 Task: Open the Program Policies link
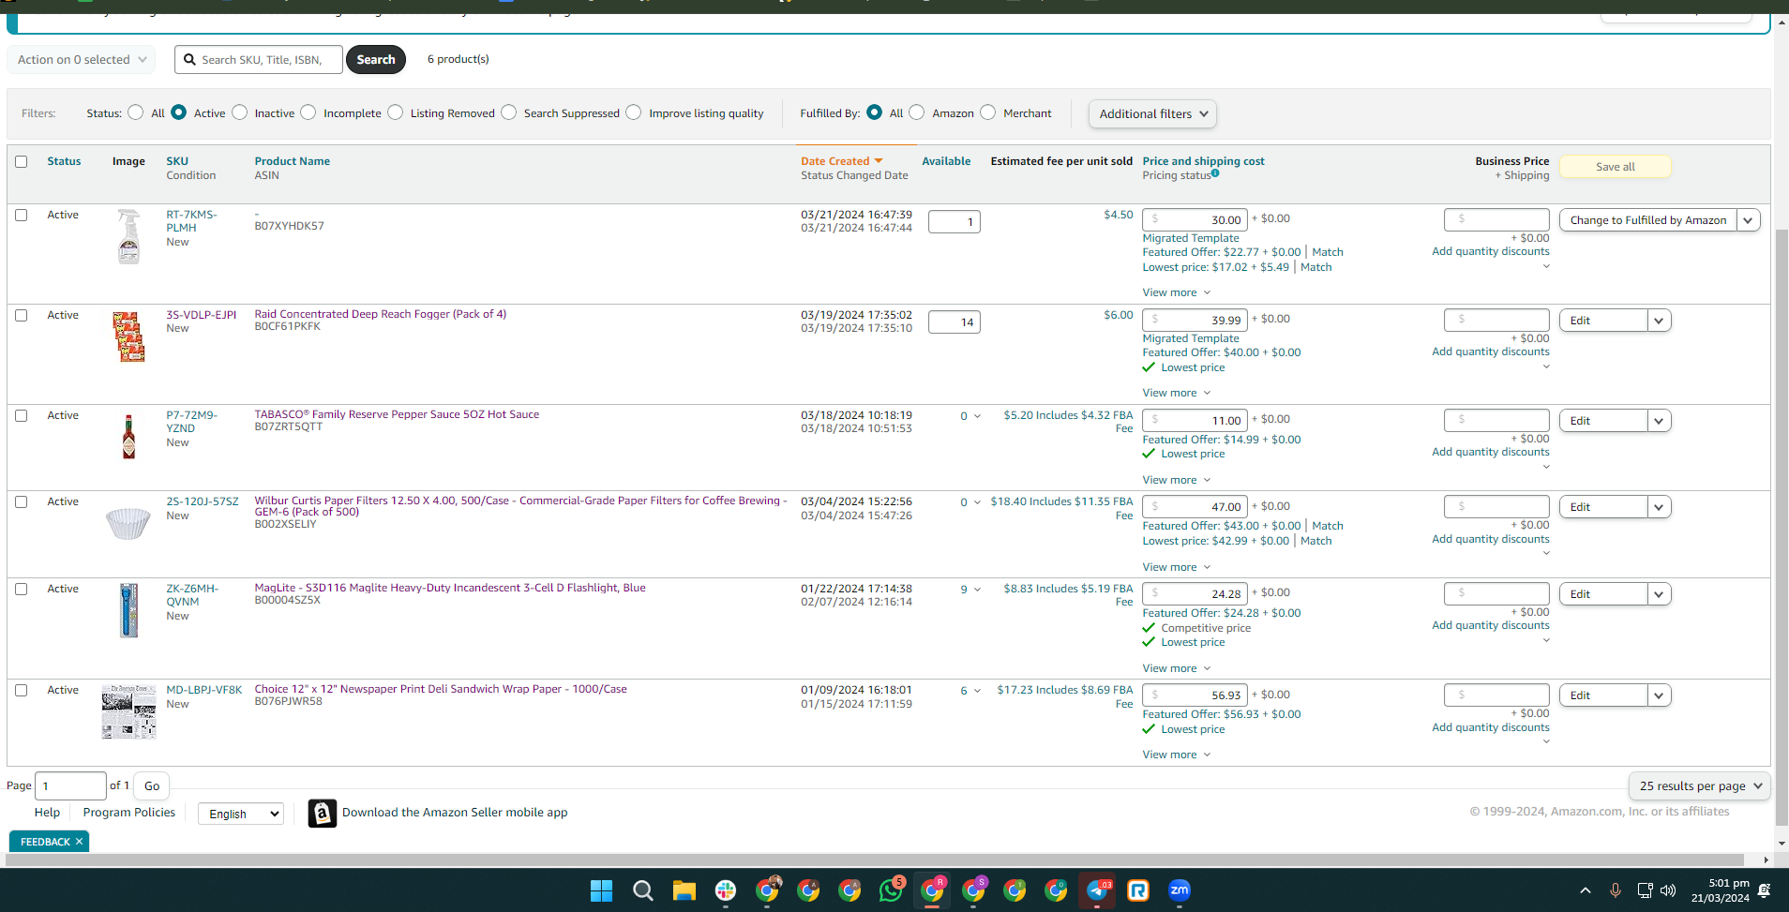[x=129, y=813]
